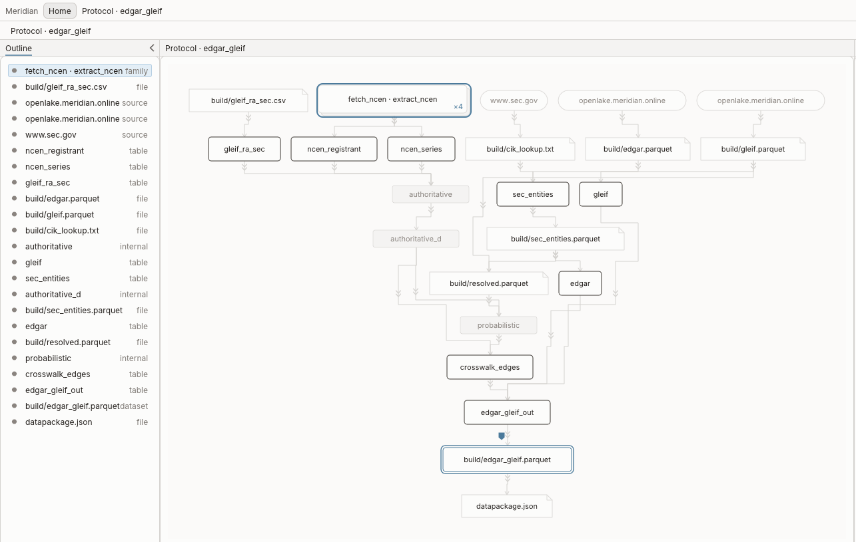The width and height of the screenshot is (856, 542).
Task: Click the build/edgar.parquet graph node
Action: pyautogui.click(x=638, y=149)
